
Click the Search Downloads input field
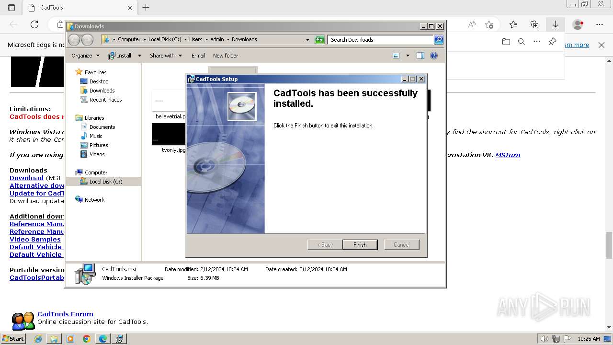pyautogui.click(x=381, y=40)
